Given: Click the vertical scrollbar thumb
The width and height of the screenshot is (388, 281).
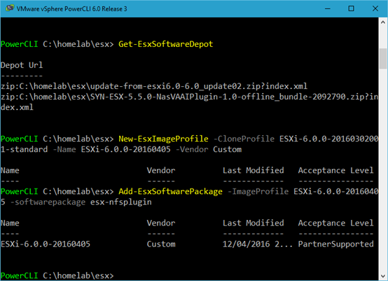Looking at the screenshot, I should pos(383,58).
